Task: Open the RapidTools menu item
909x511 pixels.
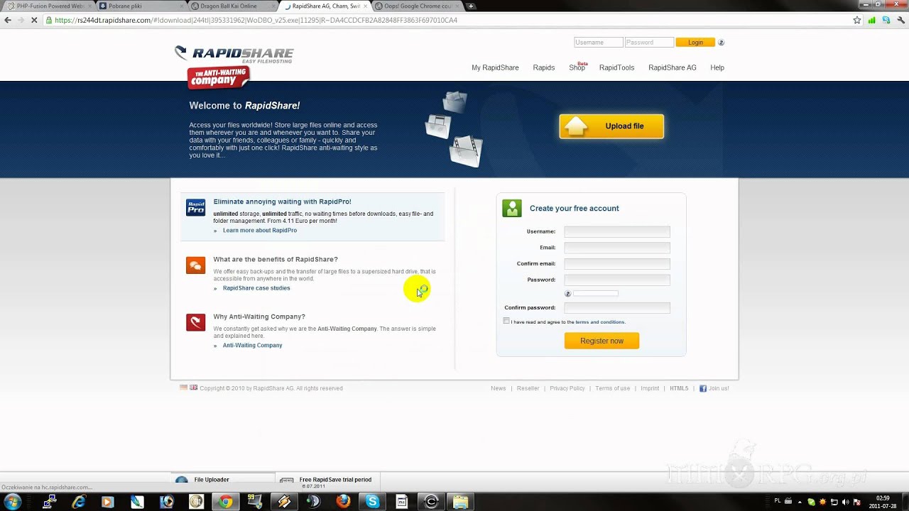Action: click(x=616, y=68)
